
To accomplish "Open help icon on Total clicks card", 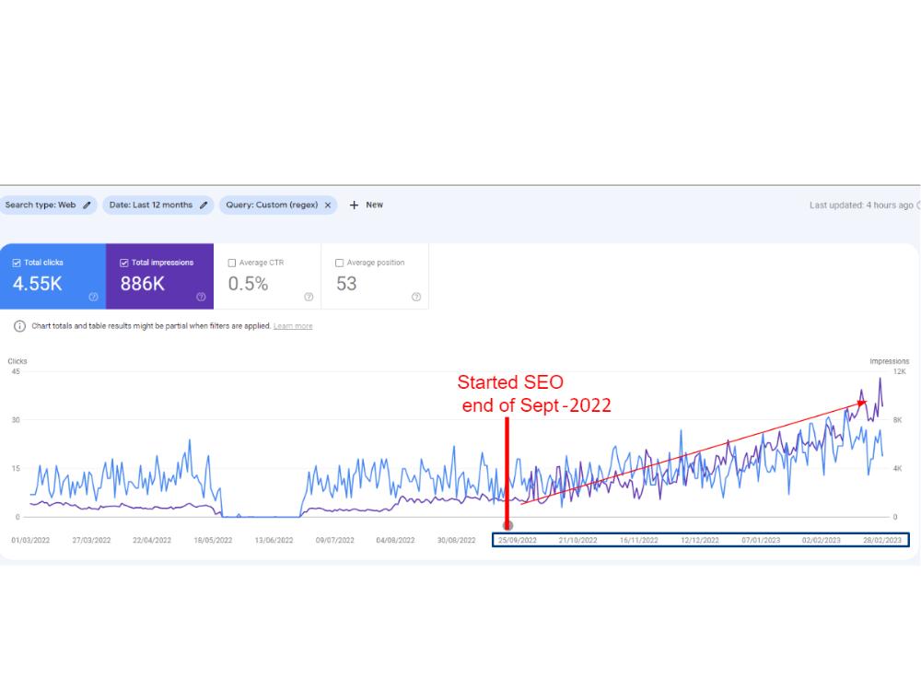I will coord(93,297).
